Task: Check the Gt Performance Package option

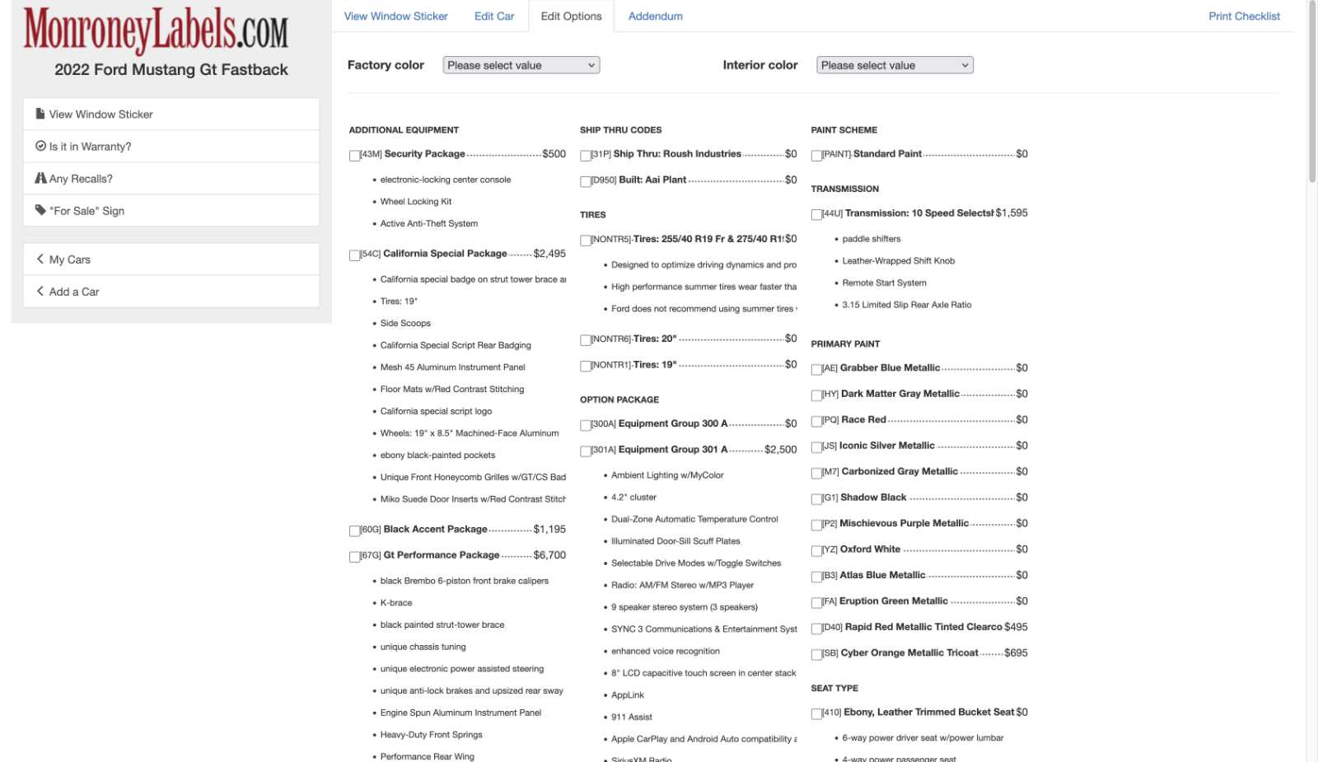Action: pyautogui.click(x=354, y=557)
